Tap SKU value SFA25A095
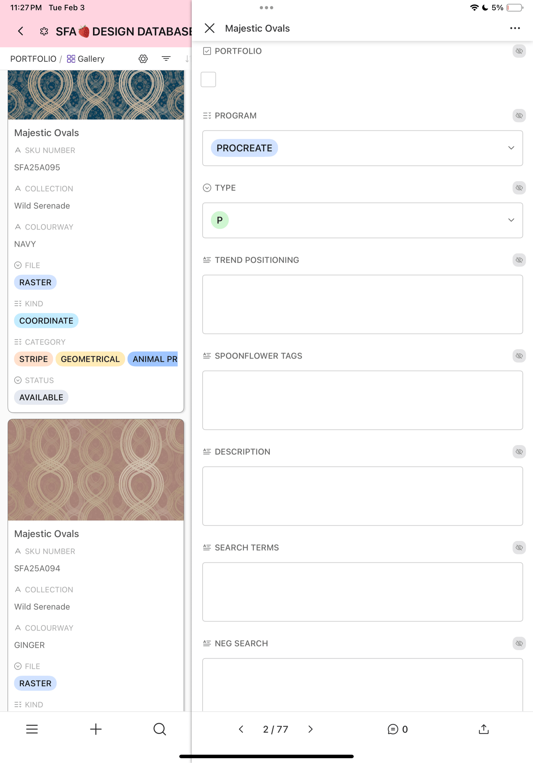 [37, 167]
